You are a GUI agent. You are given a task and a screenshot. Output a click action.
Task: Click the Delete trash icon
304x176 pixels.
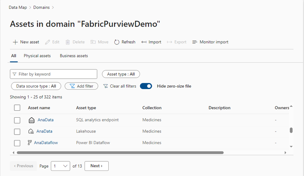pos(68,42)
